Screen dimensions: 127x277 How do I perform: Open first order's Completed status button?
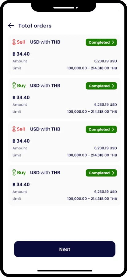point(101,42)
